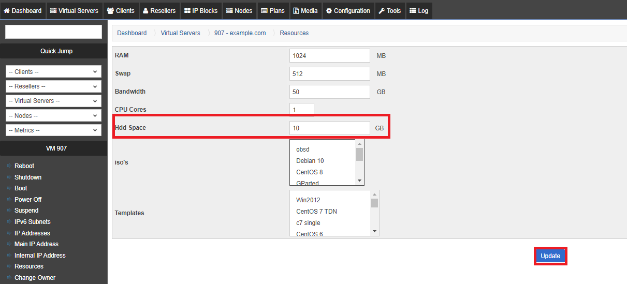
Task: Expand the Clients quick jump dropdown
Action: tap(53, 72)
